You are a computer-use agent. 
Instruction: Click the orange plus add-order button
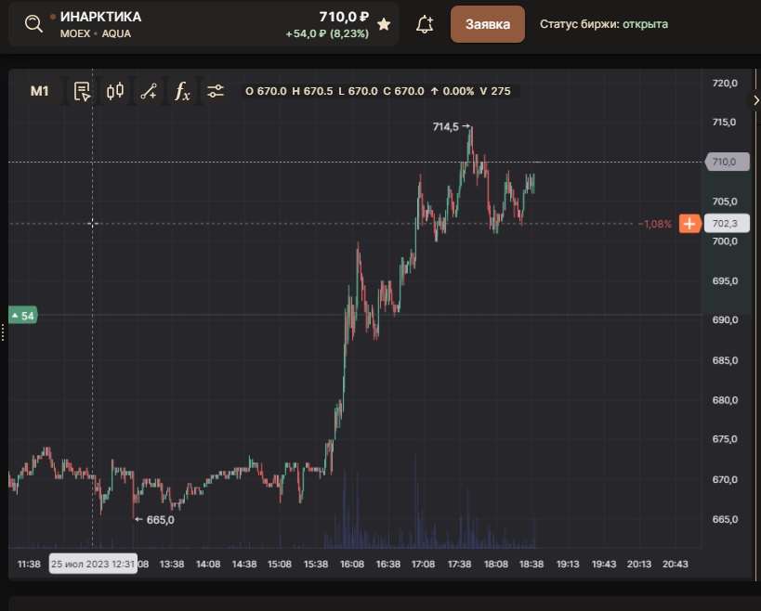(689, 224)
